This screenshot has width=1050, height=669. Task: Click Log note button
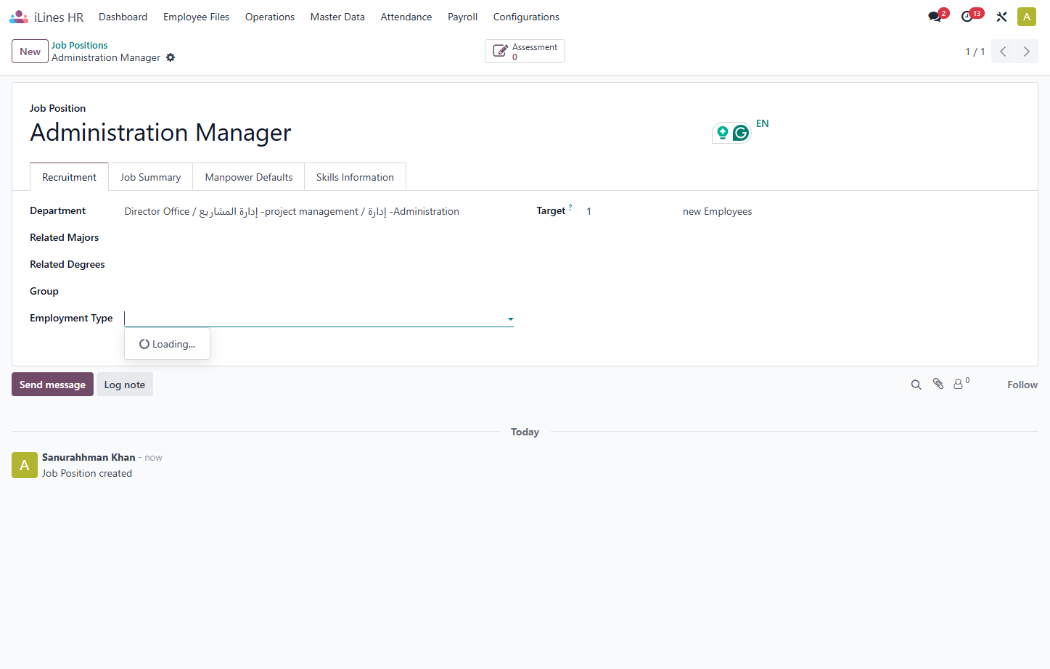point(125,385)
